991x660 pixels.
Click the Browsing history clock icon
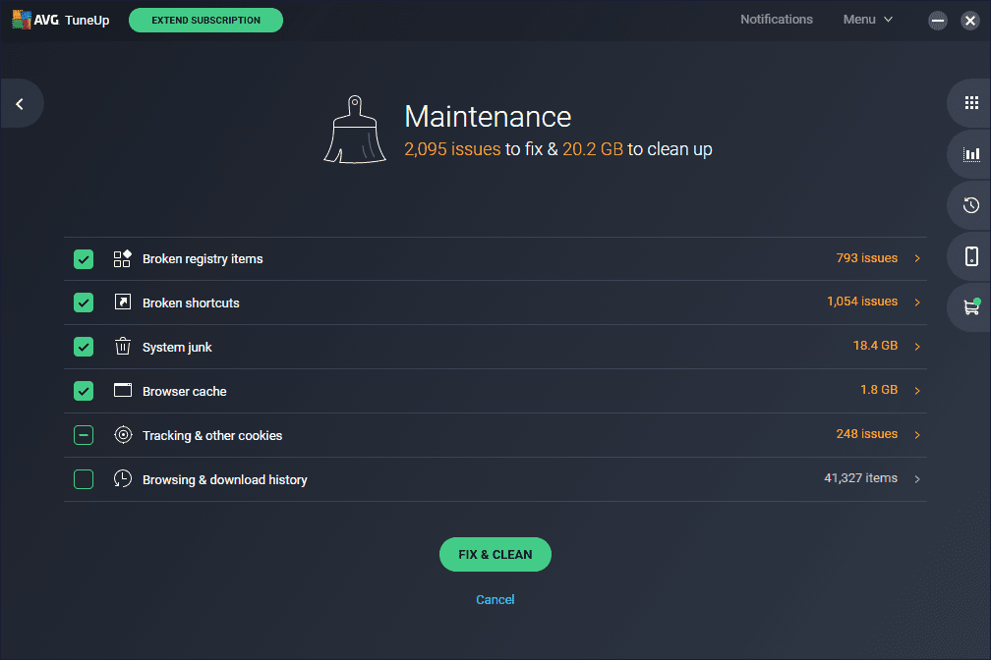[x=123, y=478]
